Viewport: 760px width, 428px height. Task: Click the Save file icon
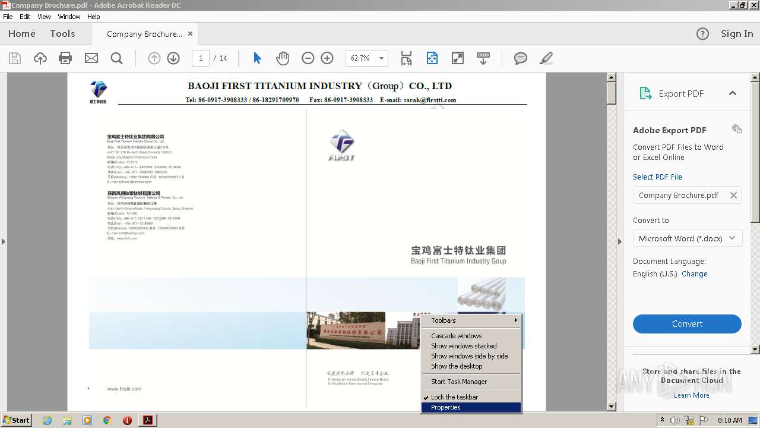(x=15, y=58)
